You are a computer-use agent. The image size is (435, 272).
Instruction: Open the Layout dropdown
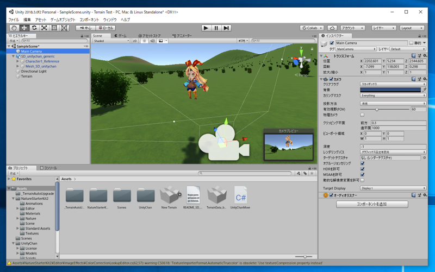coord(412,28)
